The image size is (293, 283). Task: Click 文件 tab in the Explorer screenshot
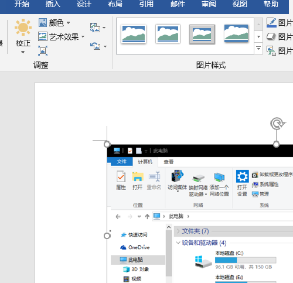coord(121,162)
